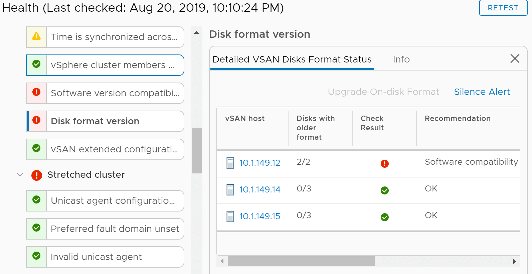Viewport: 532px width, 274px height.
Task: Close the Disk format version details panel
Action: 515,59
